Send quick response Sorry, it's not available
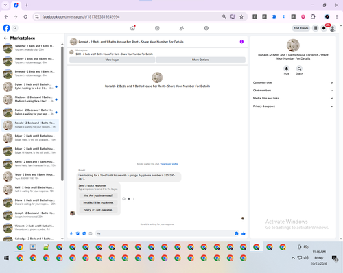This screenshot has width=343, height=273. [x=98, y=210]
